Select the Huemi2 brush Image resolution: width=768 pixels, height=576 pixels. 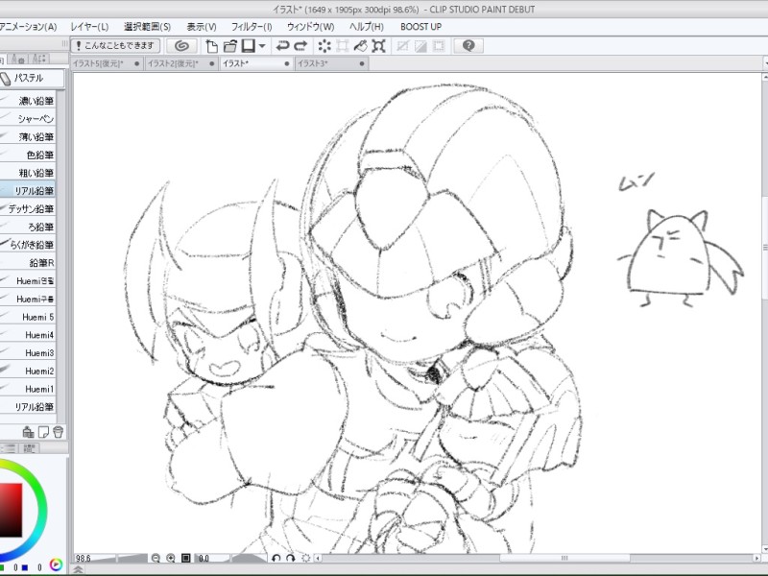[x=28, y=372]
